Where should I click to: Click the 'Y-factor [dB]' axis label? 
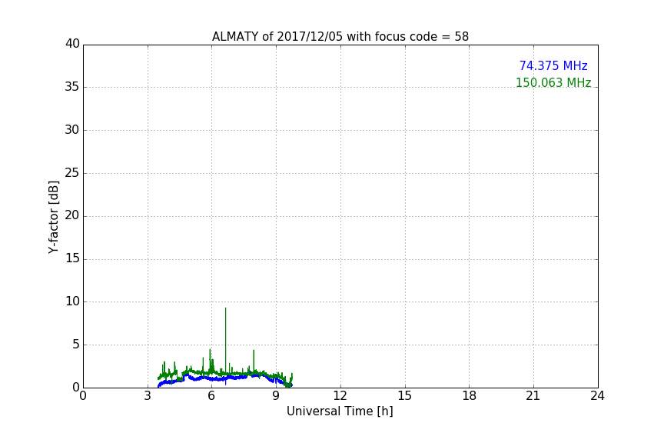coord(53,217)
